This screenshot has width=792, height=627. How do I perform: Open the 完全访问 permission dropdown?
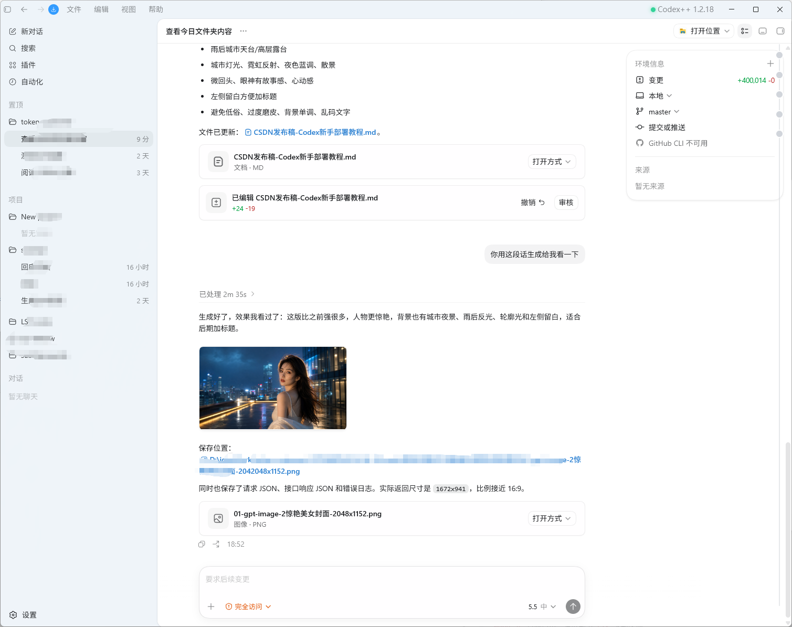click(248, 607)
